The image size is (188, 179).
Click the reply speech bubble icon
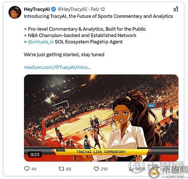click(27, 169)
